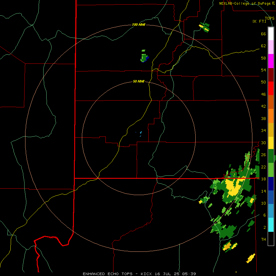
Task: Click the cyan swatch between 2 and 6
Action: [x=271, y=225]
